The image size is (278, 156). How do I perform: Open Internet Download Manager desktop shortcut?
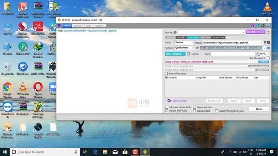click(x=38, y=50)
